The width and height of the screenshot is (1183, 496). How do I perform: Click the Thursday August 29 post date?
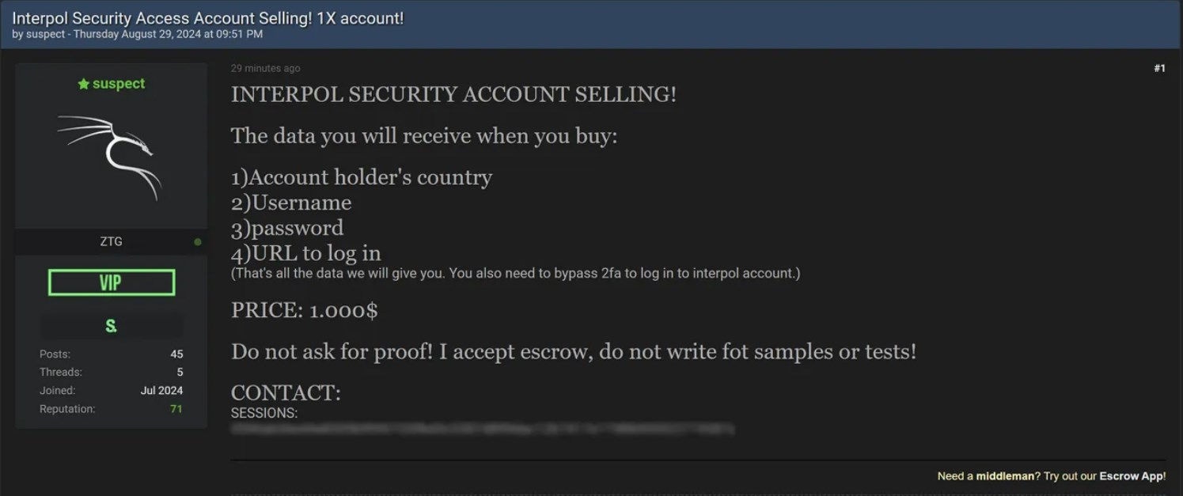pyautogui.click(x=168, y=34)
